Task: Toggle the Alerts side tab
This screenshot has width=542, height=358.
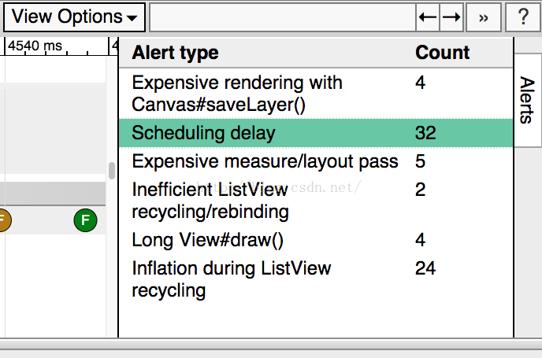Action: tap(528, 100)
